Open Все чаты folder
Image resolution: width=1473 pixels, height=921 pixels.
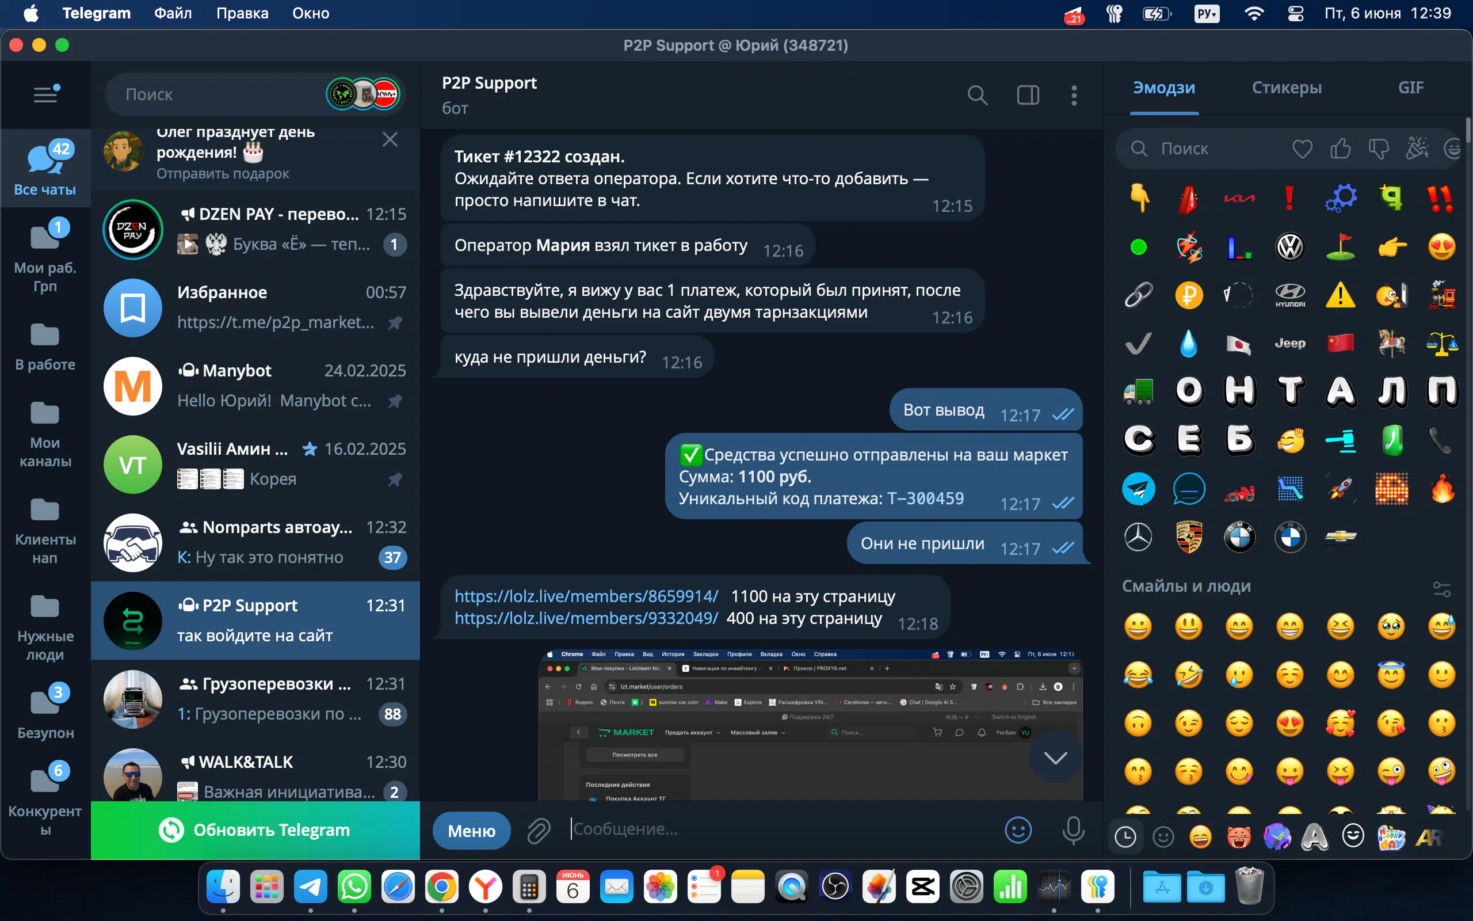pos(45,168)
